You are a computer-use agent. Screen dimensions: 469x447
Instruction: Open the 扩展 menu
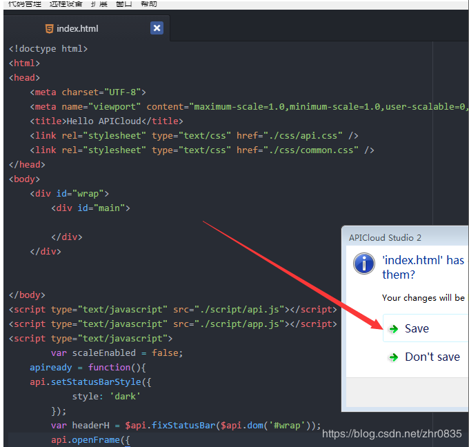[99, 4]
